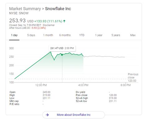The height and width of the screenshot is (119, 147).
Task: Open More about Snowflake Inc link
Action: click(x=73, y=115)
